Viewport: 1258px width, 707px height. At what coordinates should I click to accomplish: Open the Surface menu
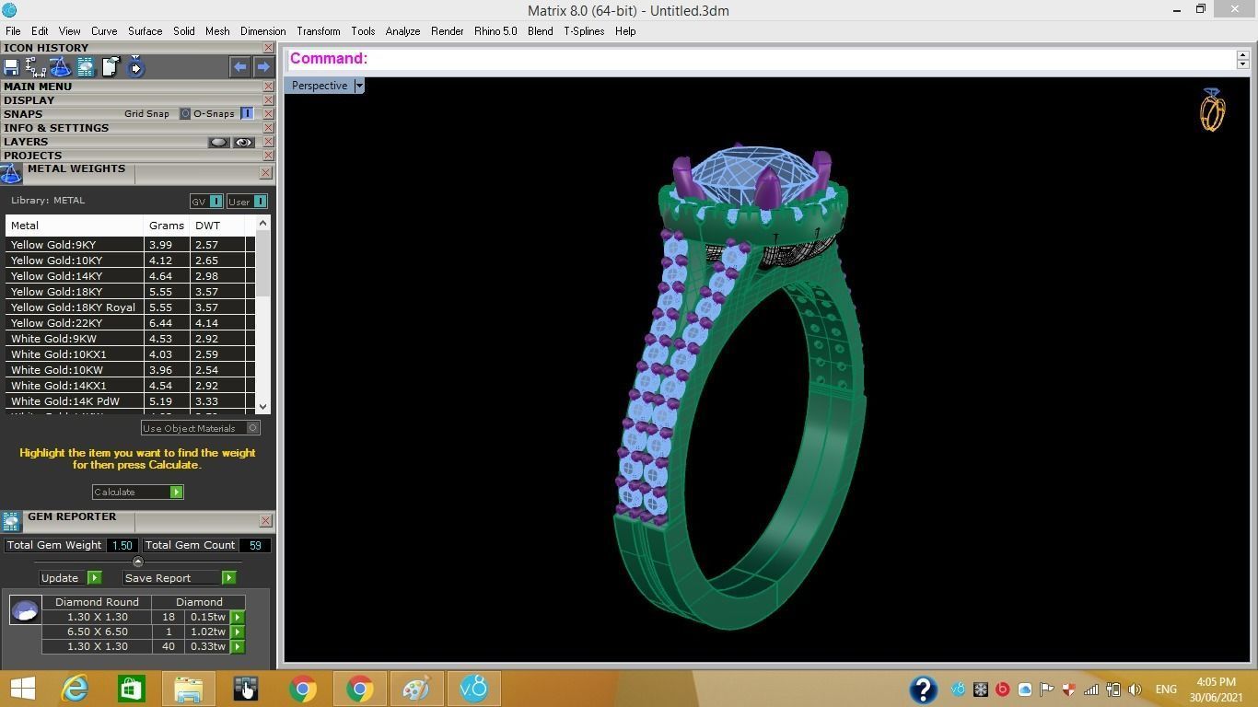point(145,30)
